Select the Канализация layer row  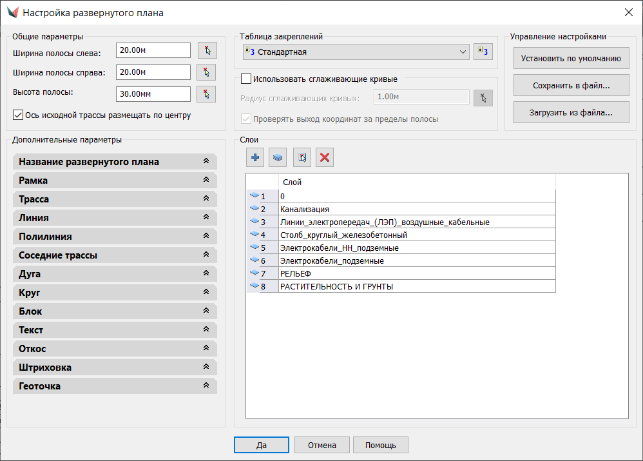[x=416, y=209]
